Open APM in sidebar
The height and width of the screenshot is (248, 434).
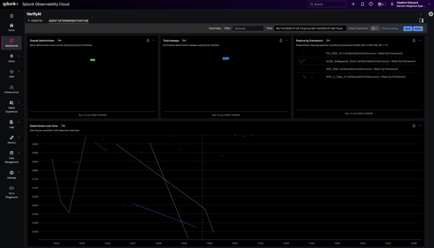(12, 74)
